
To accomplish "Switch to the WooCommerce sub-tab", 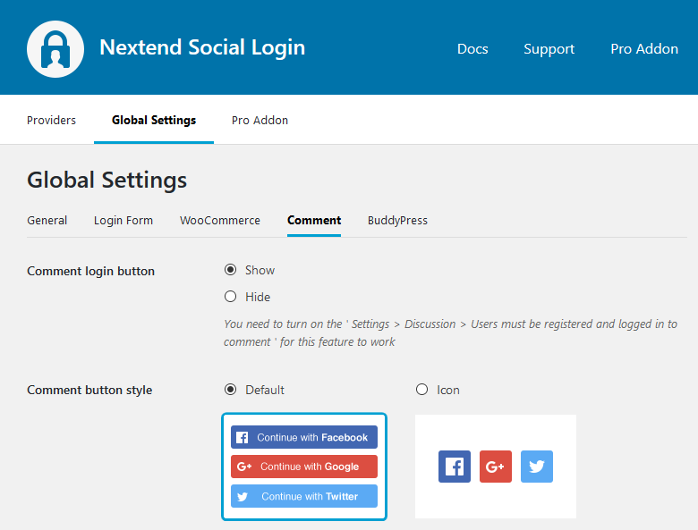I will [220, 220].
